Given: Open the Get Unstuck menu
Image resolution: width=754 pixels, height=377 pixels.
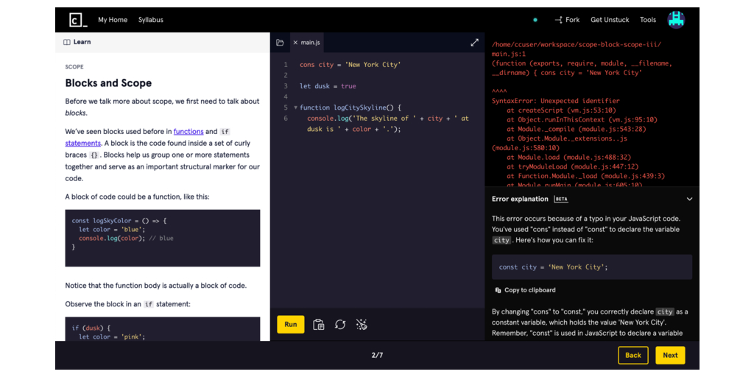Looking at the screenshot, I should click(610, 20).
